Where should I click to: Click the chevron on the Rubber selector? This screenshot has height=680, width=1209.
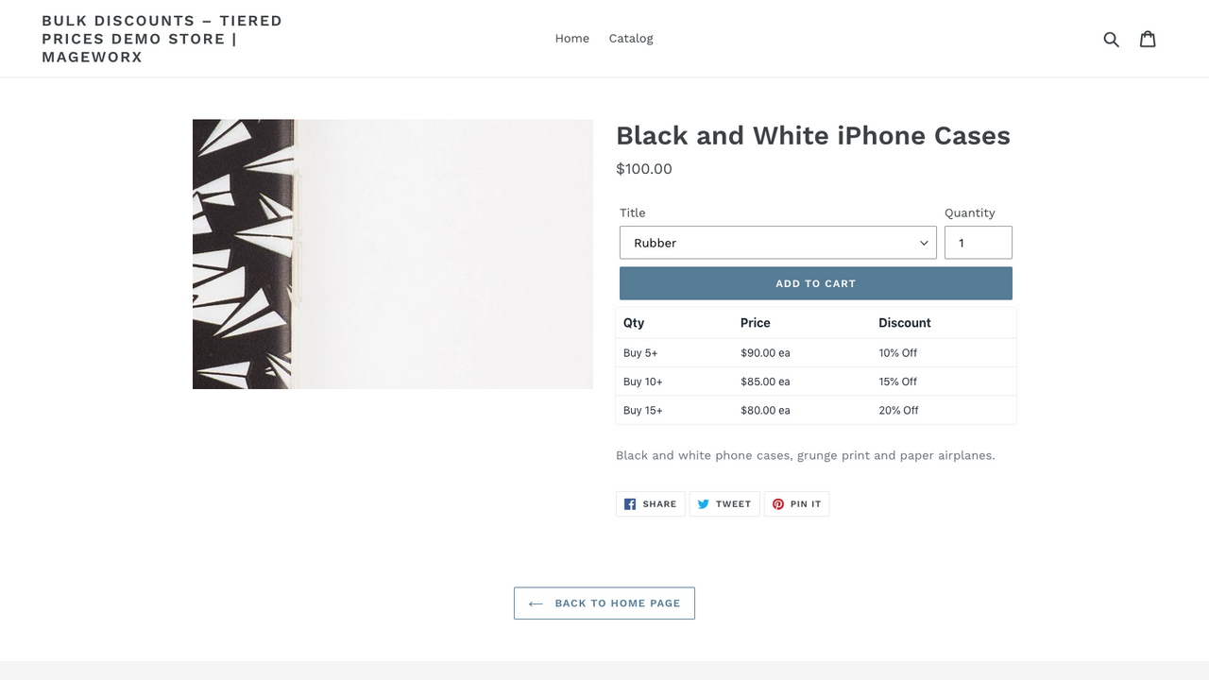pos(923,243)
